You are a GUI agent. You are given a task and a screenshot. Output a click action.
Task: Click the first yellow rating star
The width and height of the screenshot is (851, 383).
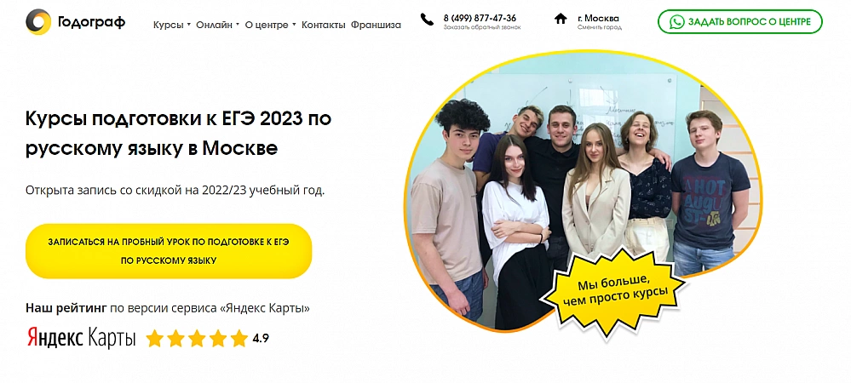pos(155,338)
